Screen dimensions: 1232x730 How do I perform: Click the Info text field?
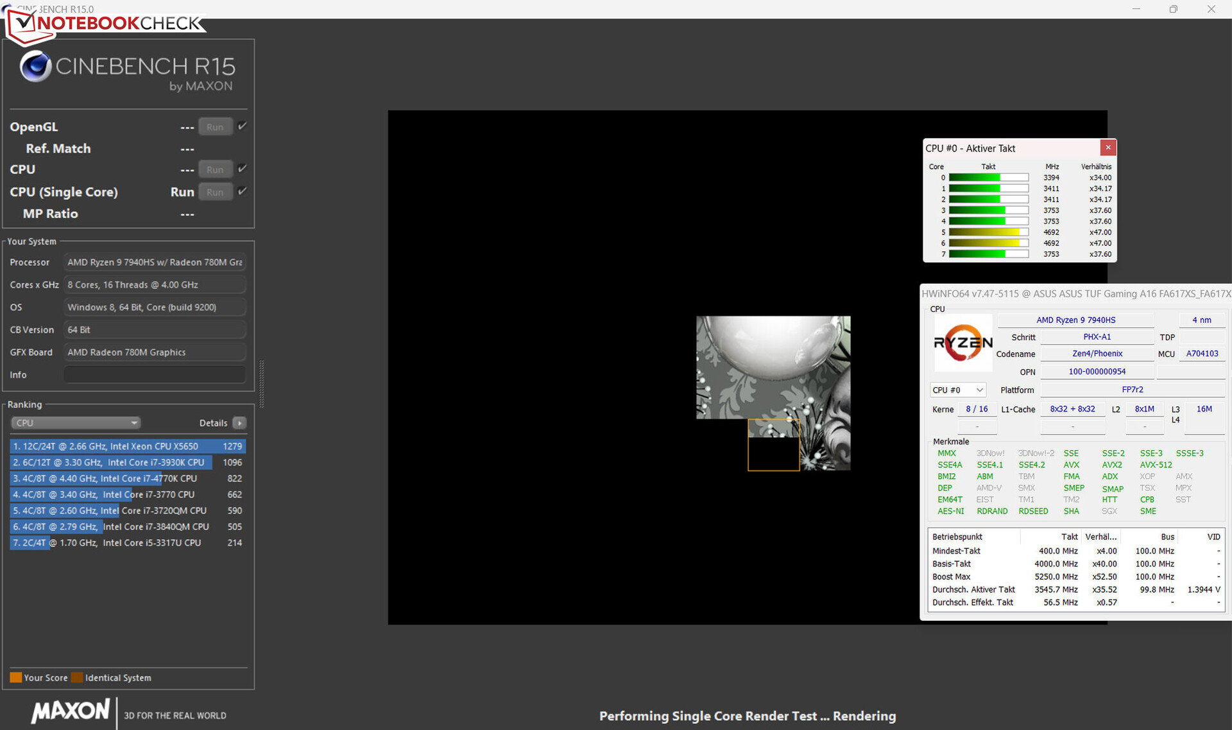155,375
